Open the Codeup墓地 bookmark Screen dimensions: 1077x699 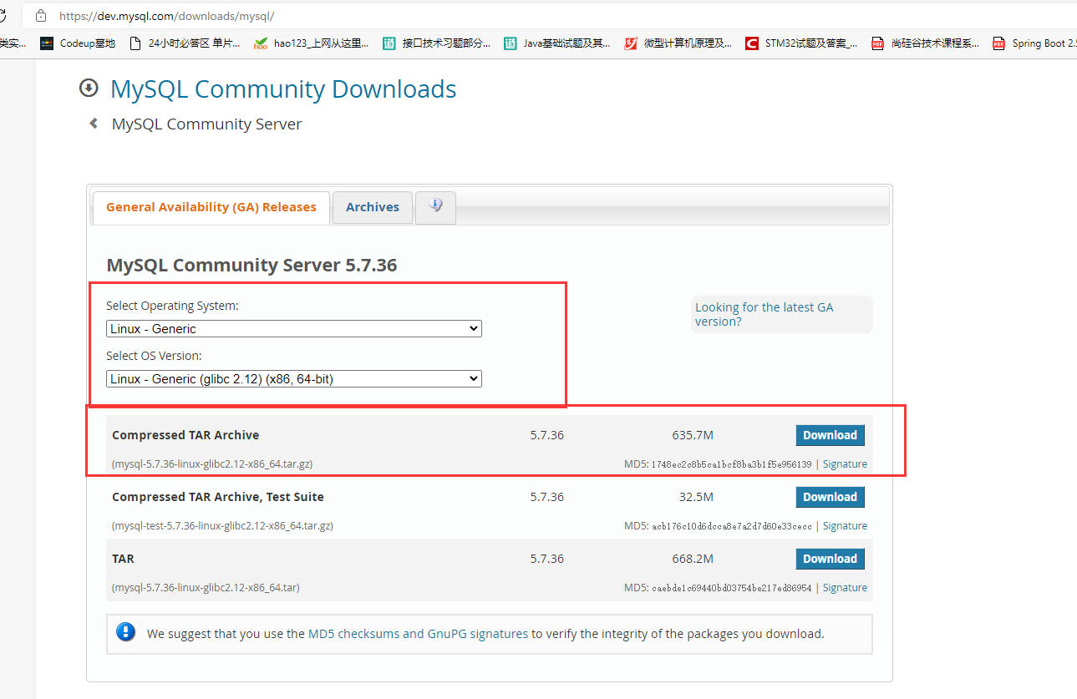tap(78, 43)
